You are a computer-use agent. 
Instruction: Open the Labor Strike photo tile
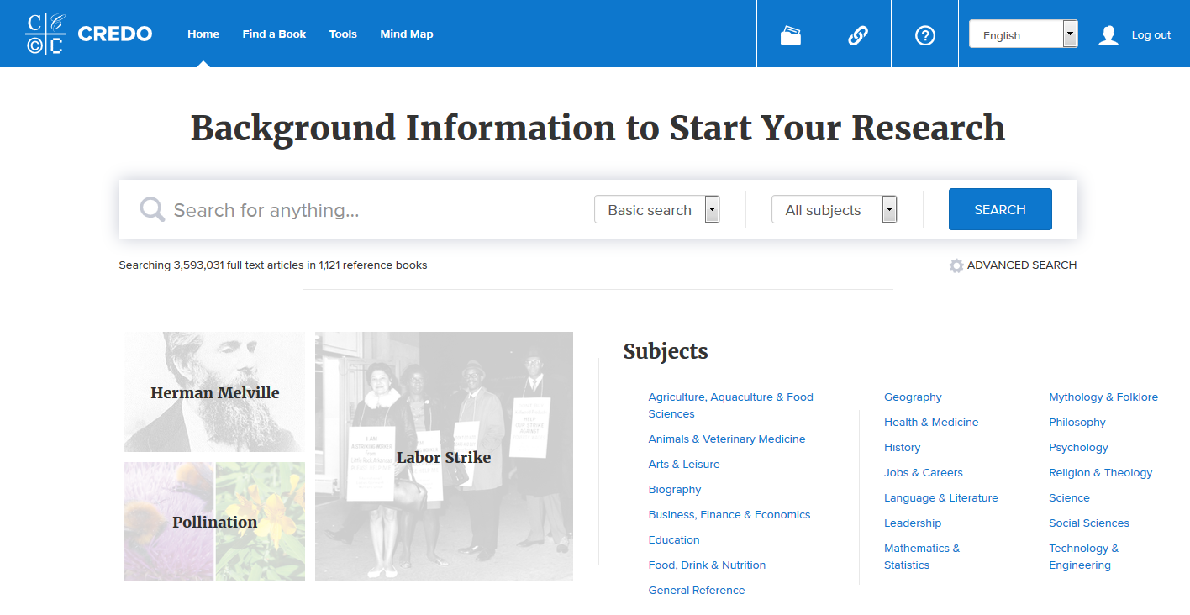[x=444, y=457]
